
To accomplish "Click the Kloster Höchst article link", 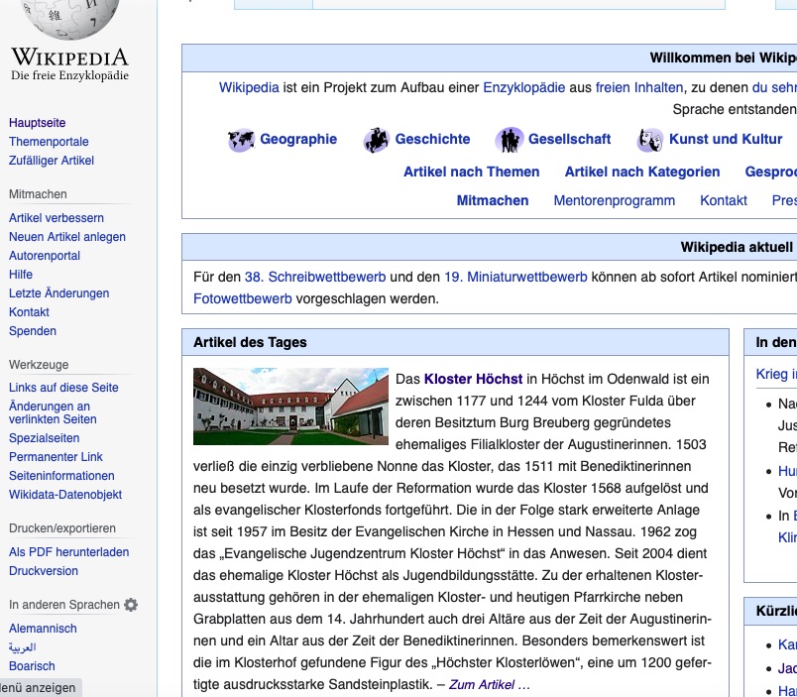I will tap(473, 379).
